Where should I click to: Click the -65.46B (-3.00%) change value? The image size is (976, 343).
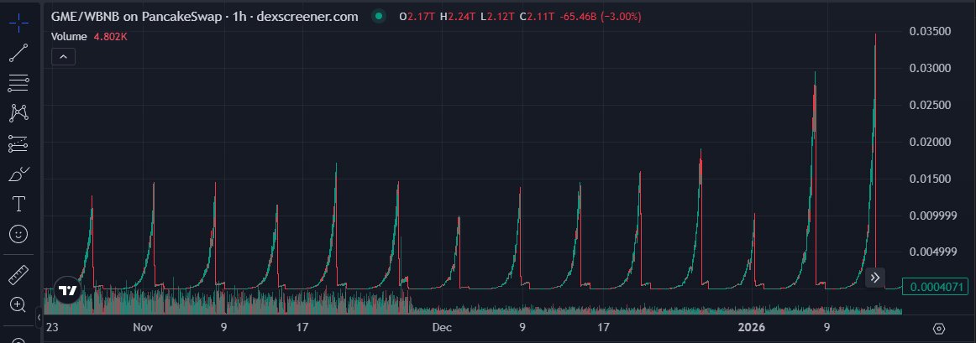(601, 17)
